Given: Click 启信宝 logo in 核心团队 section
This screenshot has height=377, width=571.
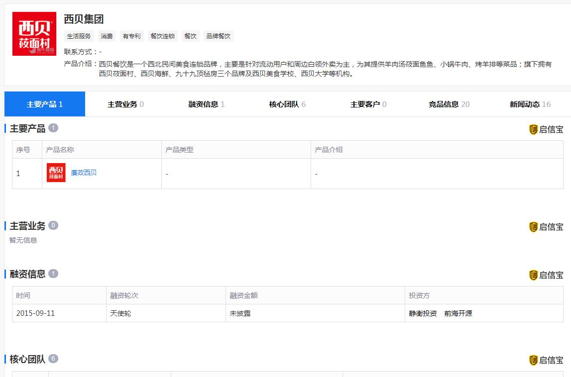Looking at the screenshot, I should pos(546,360).
